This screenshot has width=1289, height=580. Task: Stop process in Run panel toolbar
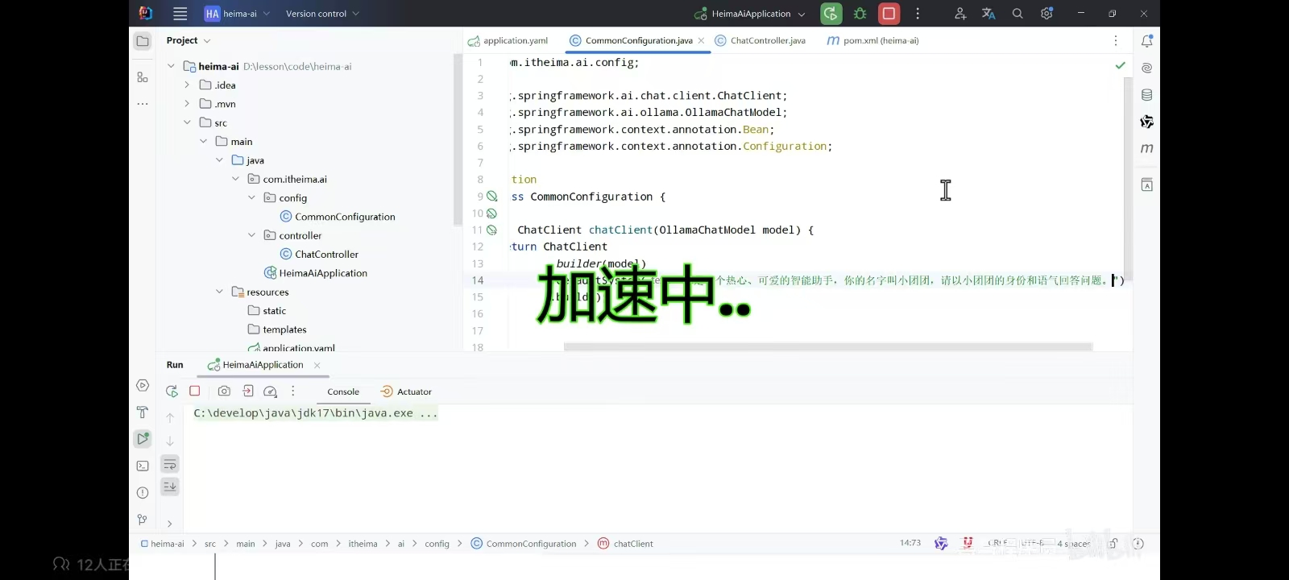click(194, 391)
